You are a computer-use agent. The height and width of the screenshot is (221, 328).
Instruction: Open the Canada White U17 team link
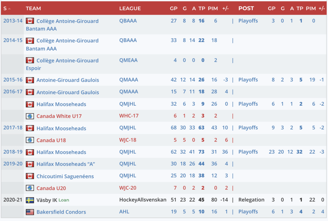tap(59, 116)
